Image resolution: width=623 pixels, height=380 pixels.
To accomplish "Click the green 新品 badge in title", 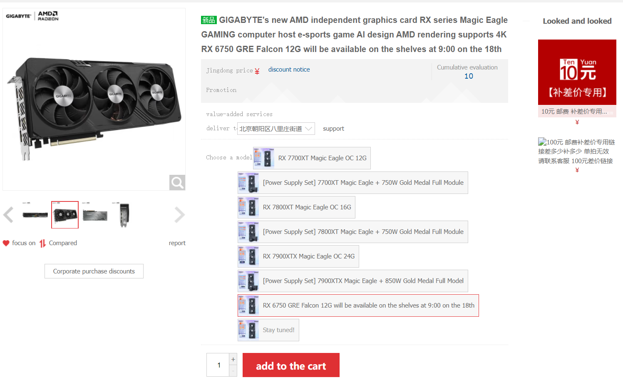I will pos(209,20).
